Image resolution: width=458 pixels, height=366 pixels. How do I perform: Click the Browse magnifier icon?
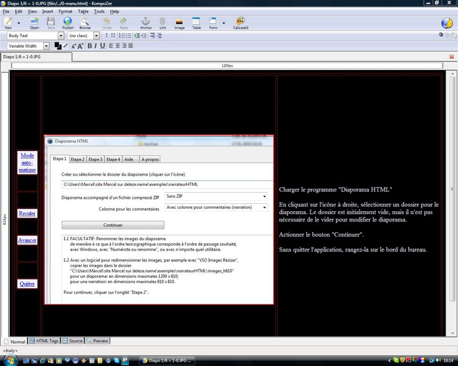coord(85,23)
